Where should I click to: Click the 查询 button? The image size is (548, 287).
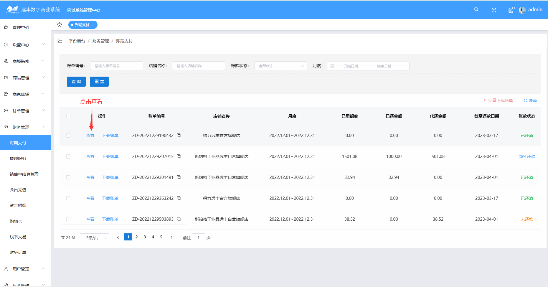(x=76, y=82)
